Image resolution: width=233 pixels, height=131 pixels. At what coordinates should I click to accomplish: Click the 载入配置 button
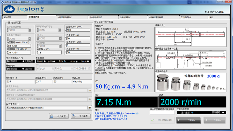59,116
